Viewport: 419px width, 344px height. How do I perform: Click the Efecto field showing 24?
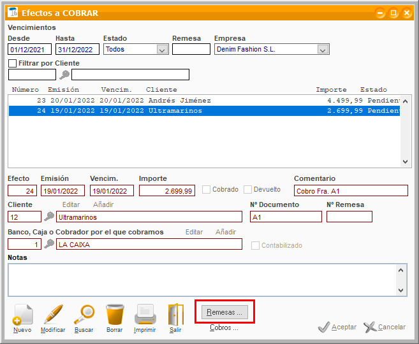click(x=22, y=191)
